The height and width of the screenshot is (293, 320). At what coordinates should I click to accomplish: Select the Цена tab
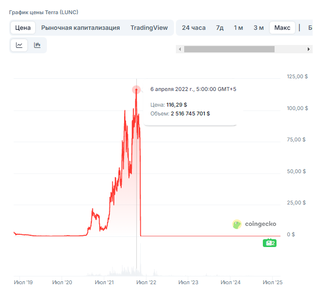point(23,28)
